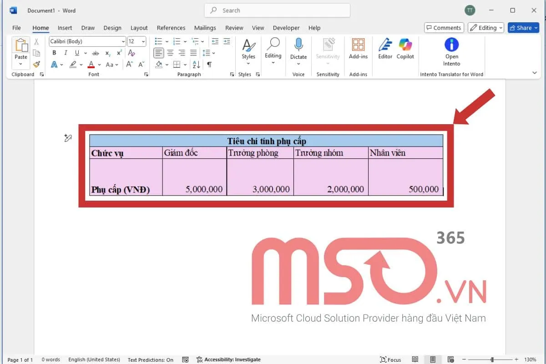Click the Share button
Image resolution: width=546 pixels, height=364 pixels.
coord(522,28)
